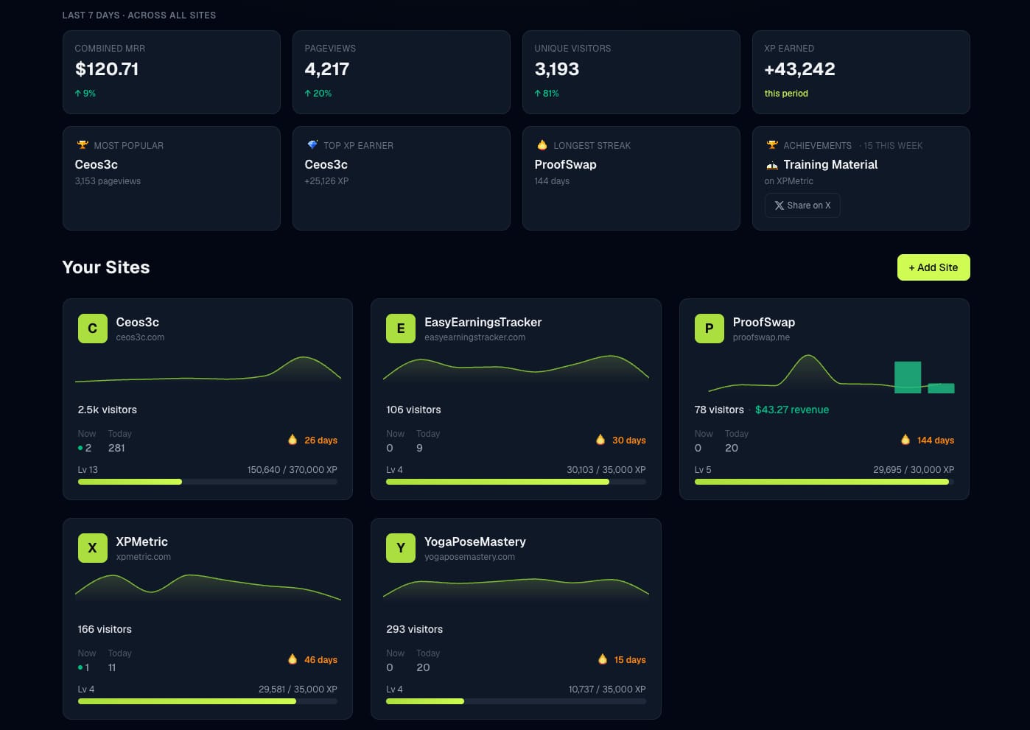Click the '2.5k visitors' text
Viewport: 1030px width, 730px height.
(x=108, y=410)
